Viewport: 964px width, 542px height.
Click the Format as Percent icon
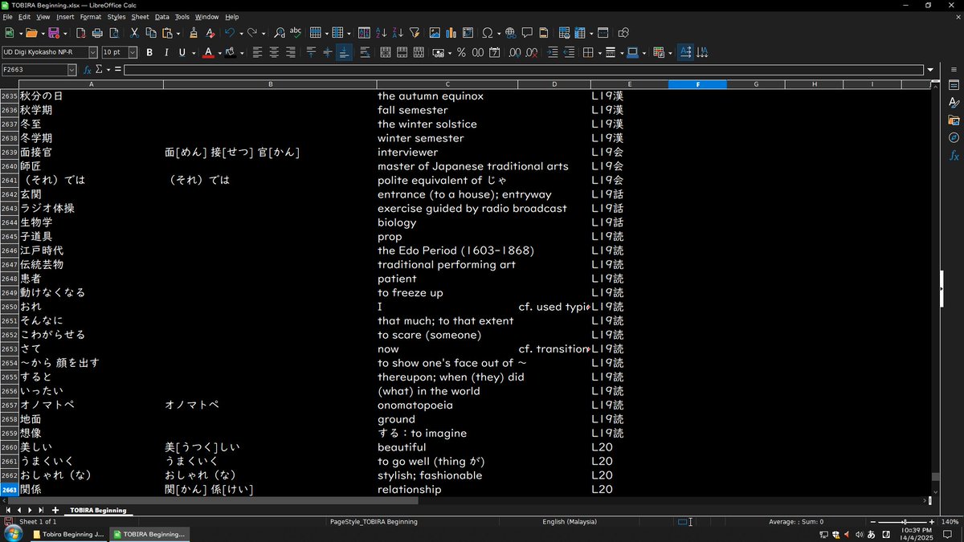(461, 52)
